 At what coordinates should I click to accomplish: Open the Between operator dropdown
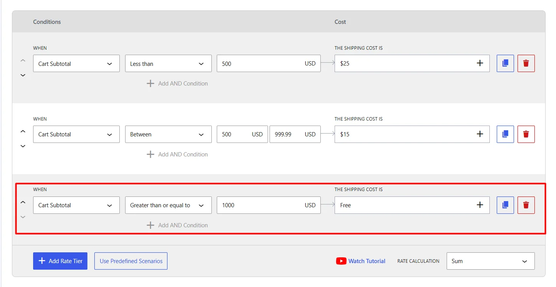[168, 134]
